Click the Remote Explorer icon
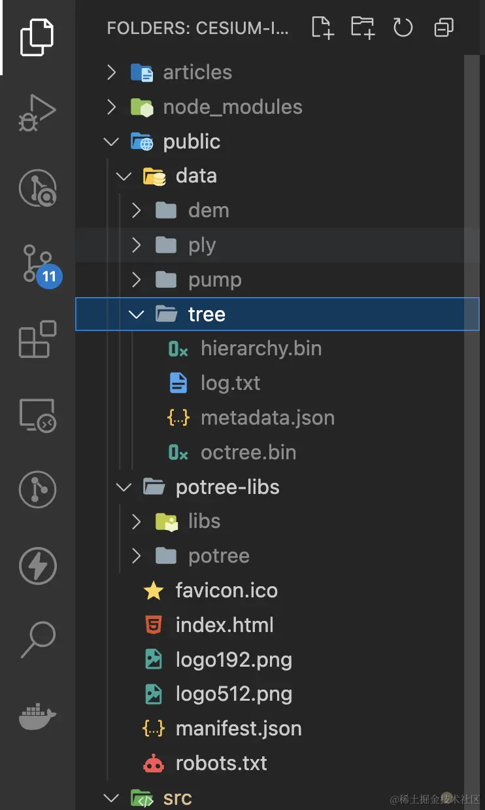The image size is (485, 810). click(x=37, y=414)
